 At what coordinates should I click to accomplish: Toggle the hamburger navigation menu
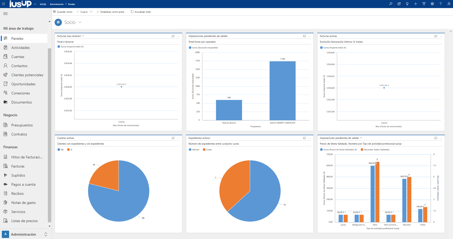pyautogui.click(x=5, y=14)
